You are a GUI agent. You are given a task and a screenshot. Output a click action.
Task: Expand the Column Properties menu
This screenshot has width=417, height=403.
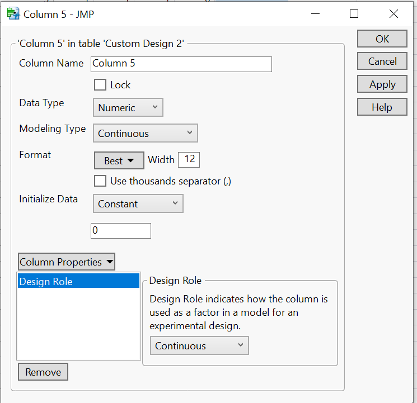coord(67,262)
